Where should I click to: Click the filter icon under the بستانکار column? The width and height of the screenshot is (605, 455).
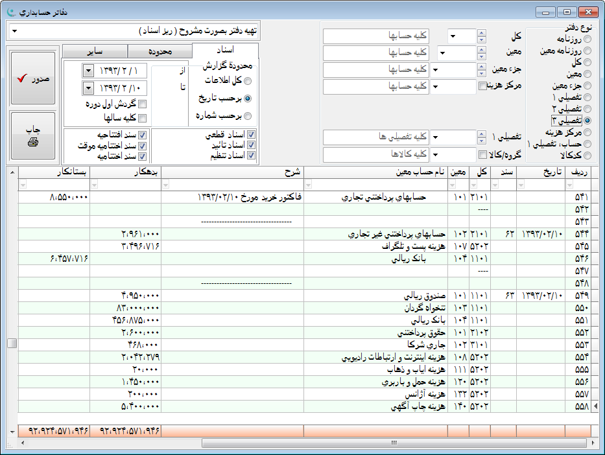click(23, 185)
